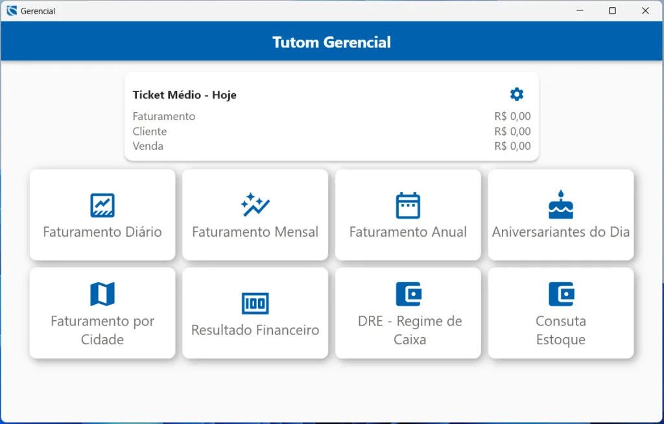Click the Faturamento Diário chart icon

pos(102,205)
